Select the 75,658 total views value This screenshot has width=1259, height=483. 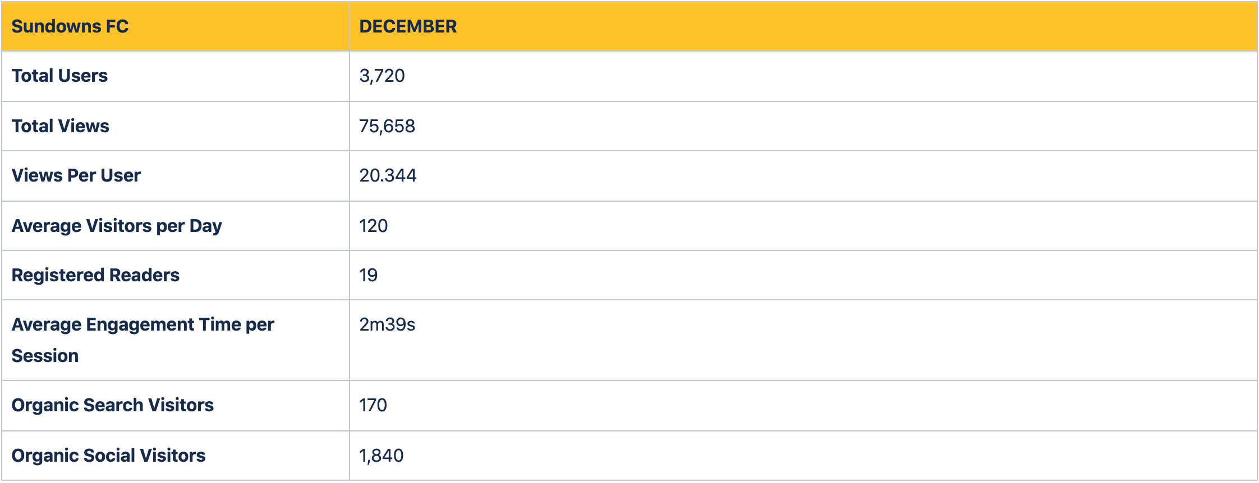tap(387, 126)
